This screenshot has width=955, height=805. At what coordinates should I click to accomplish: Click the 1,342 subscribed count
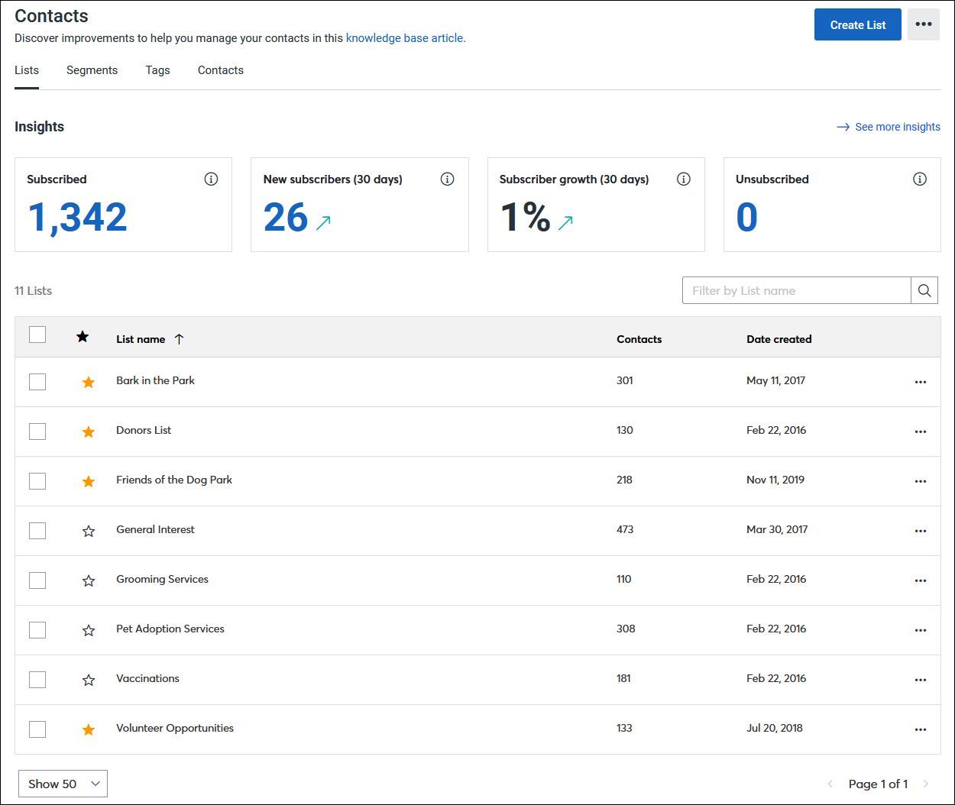coord(77,218)
